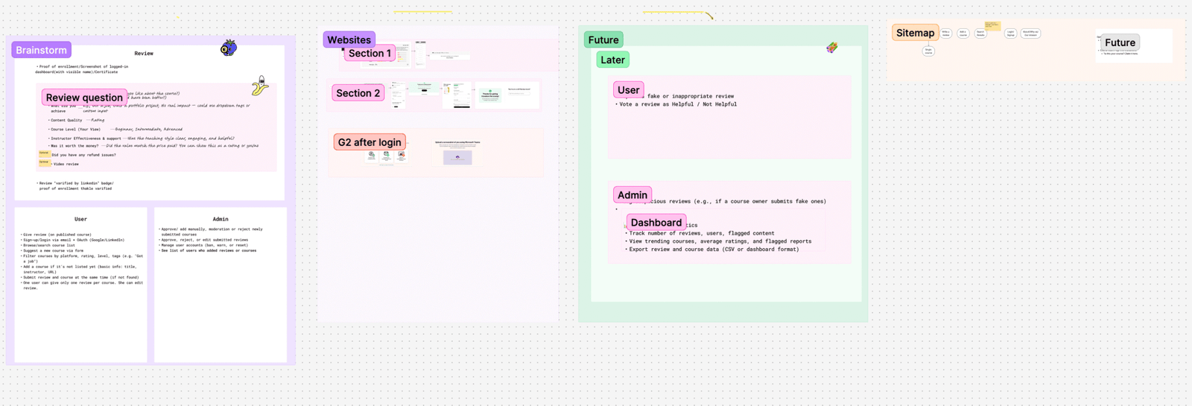Click the green 'Later' section label
The width and height of the screenshot is (1192, 406).
click(612, 60)
